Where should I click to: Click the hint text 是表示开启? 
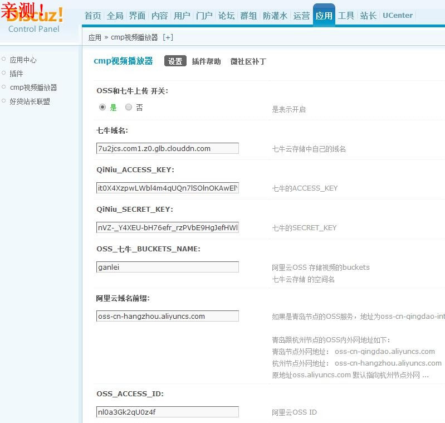click(x=289, y=109)
